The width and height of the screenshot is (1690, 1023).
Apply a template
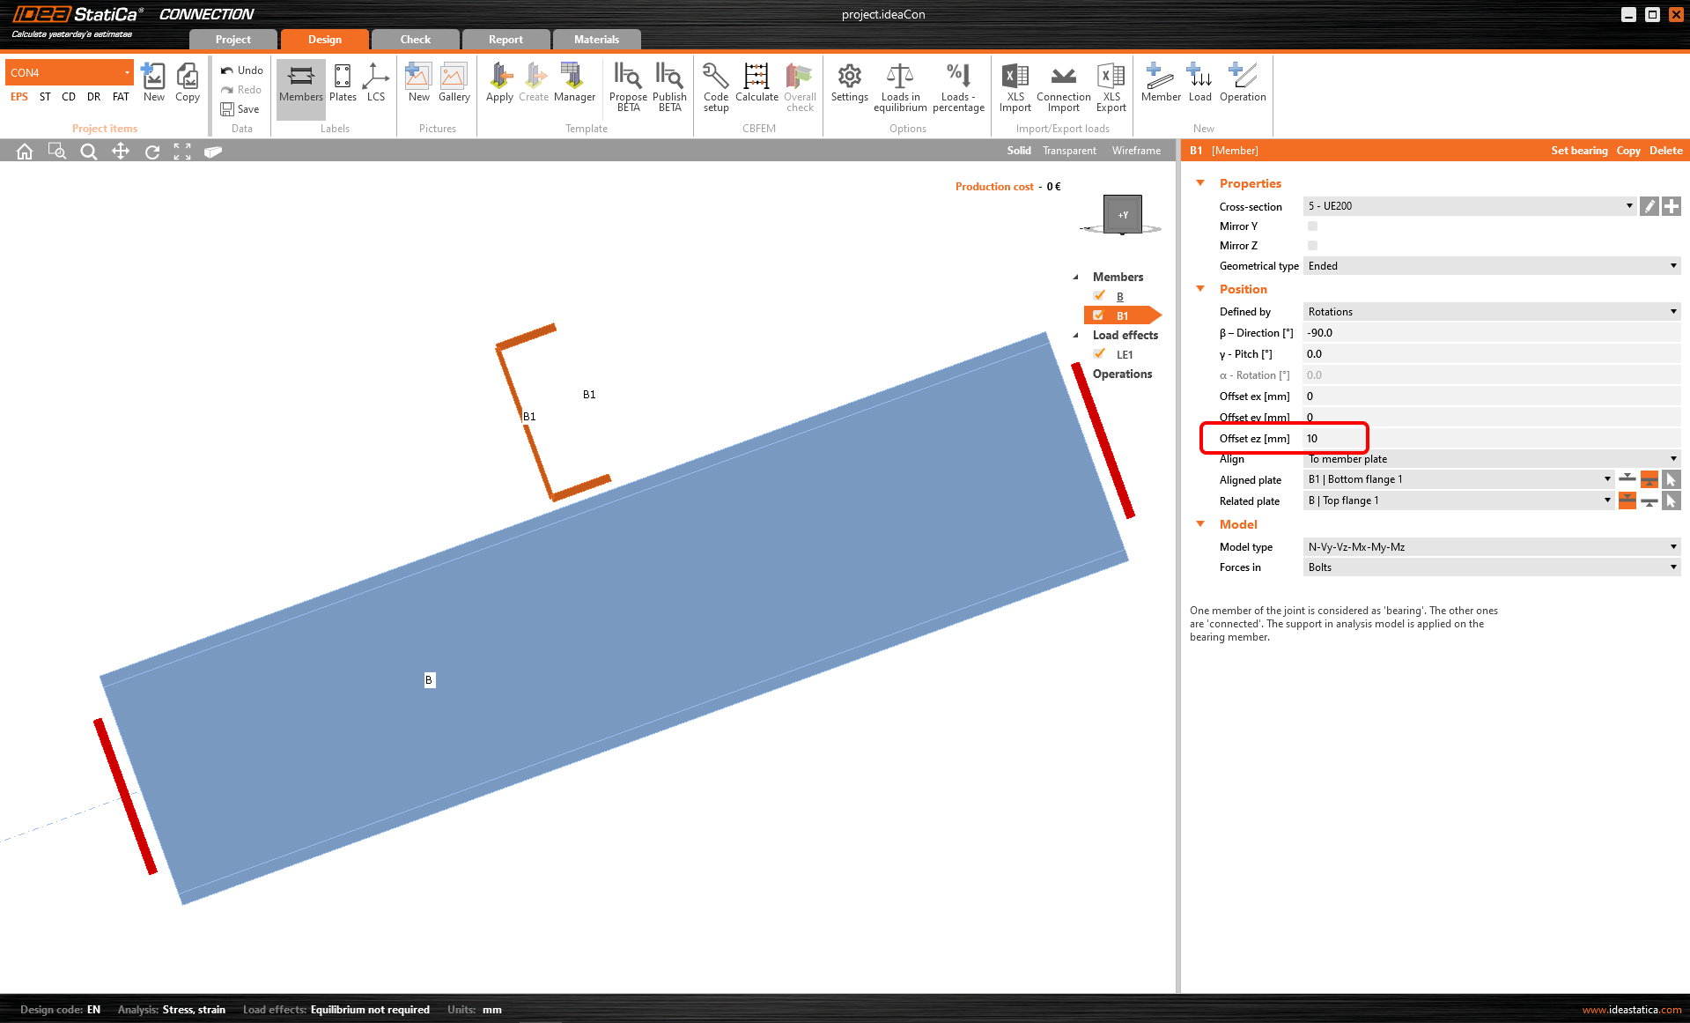(499, 83)
